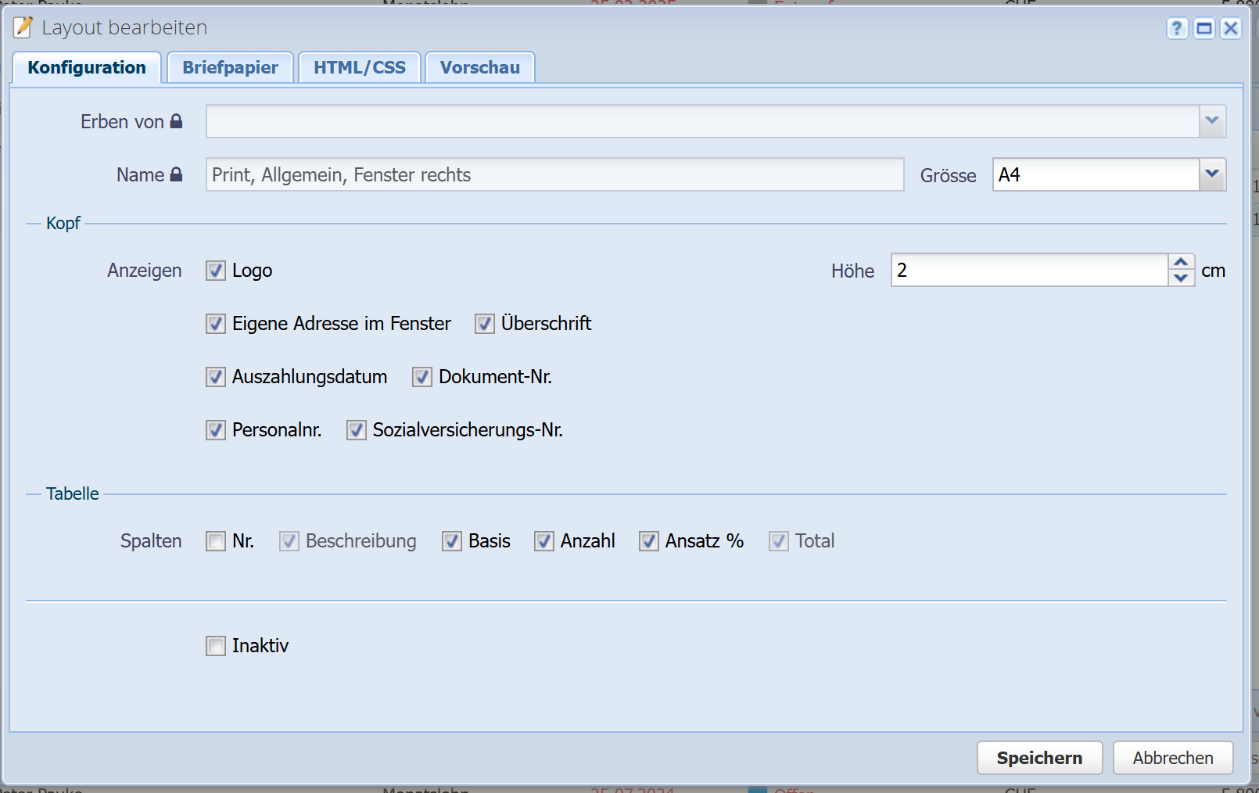Viewport: 1259px width, 793px height.
Task: Maximize the Layout bearbeiten dialog
Action: pos(1204,29)
